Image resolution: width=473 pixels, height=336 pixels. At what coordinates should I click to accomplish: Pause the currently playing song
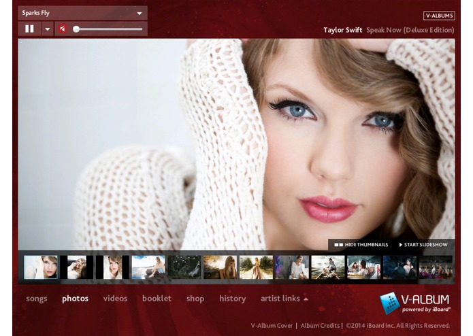click(x=29, y=29)
